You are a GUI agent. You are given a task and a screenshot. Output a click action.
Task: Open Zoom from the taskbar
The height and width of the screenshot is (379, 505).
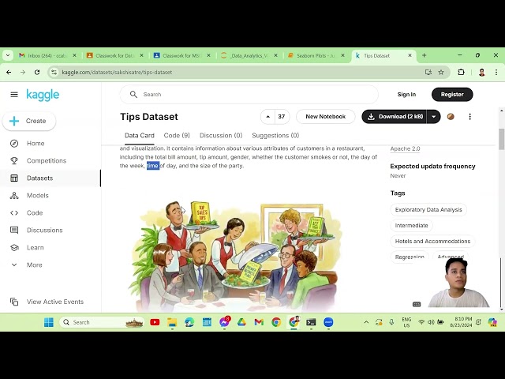pos(328,322)
